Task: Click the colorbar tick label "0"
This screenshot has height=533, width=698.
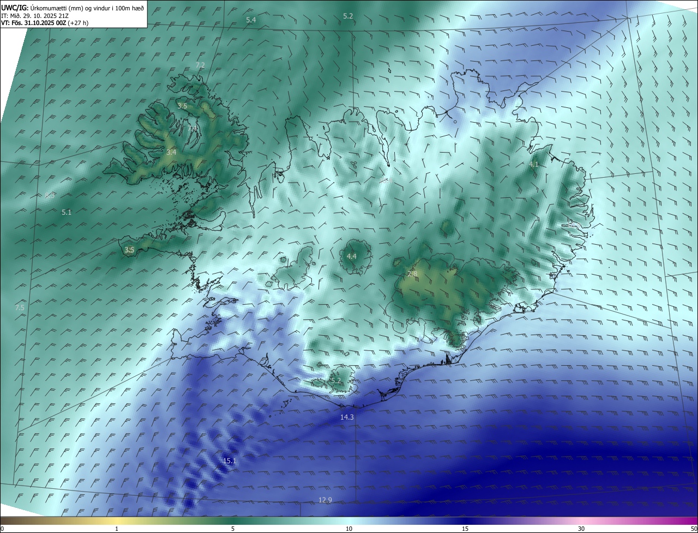Action: coord(2,529)
